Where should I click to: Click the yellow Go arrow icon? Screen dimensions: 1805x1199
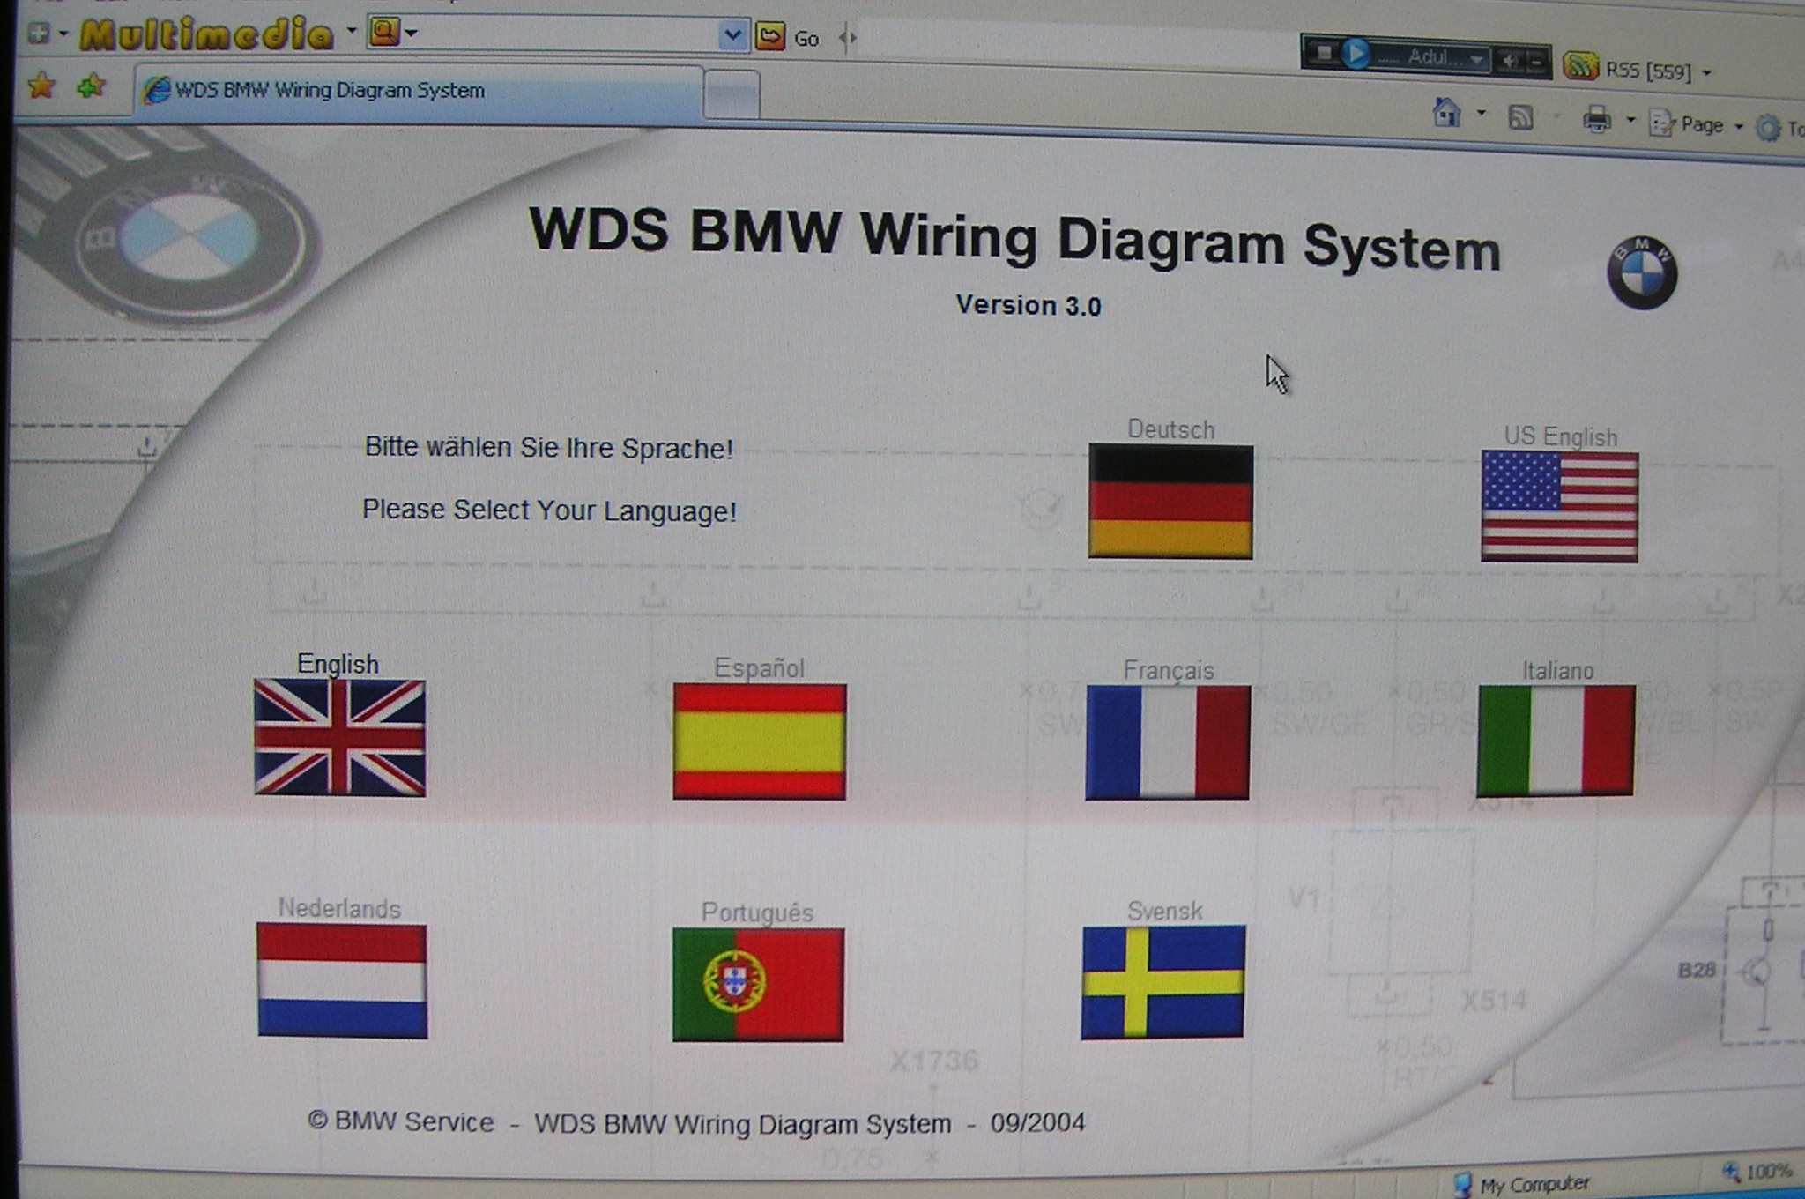769,36
